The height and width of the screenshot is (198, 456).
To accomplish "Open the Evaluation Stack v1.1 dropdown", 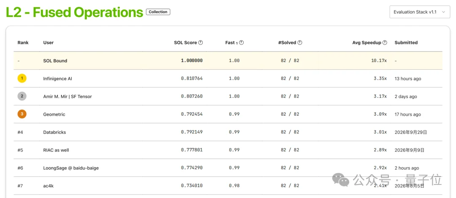I will [420, 12].
